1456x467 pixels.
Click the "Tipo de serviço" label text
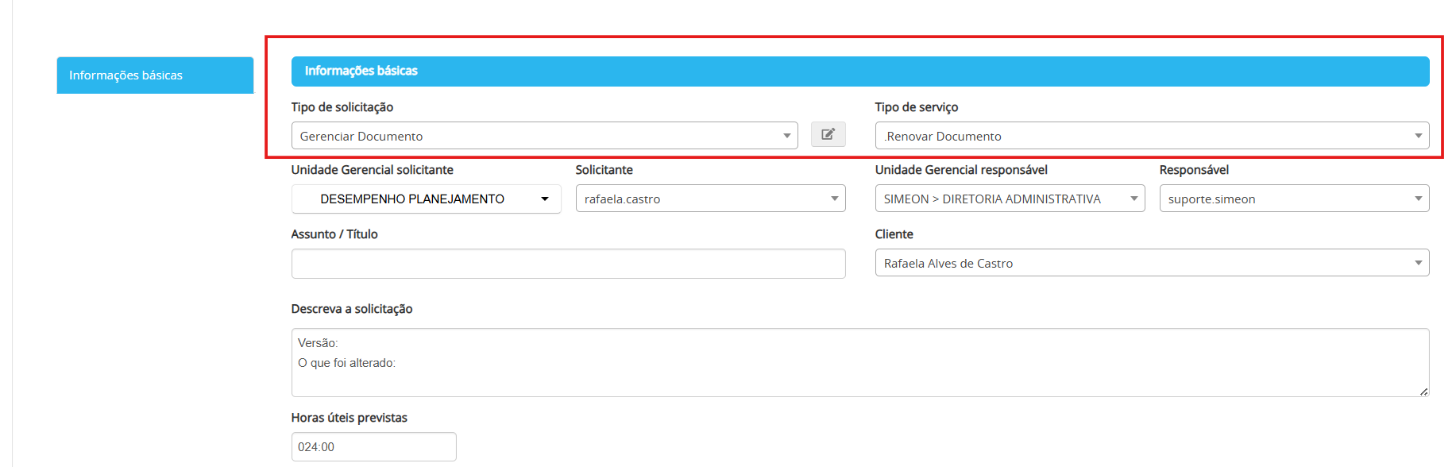coord(916,107)
